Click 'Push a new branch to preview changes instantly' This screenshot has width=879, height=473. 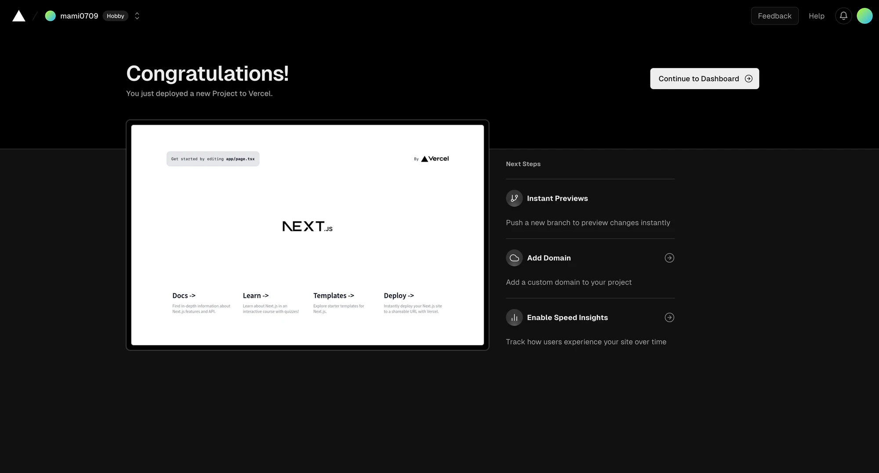point(588,223)
